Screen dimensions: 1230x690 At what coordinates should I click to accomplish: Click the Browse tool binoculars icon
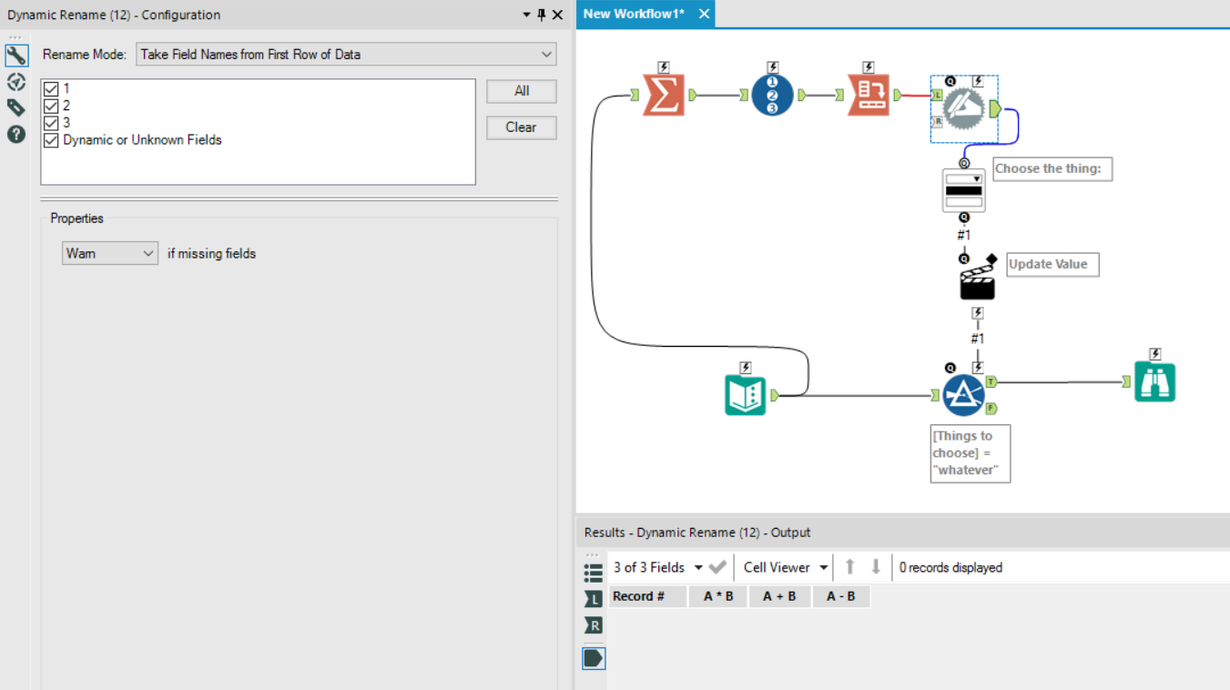pyautogui.click(x=1154, y=382)
